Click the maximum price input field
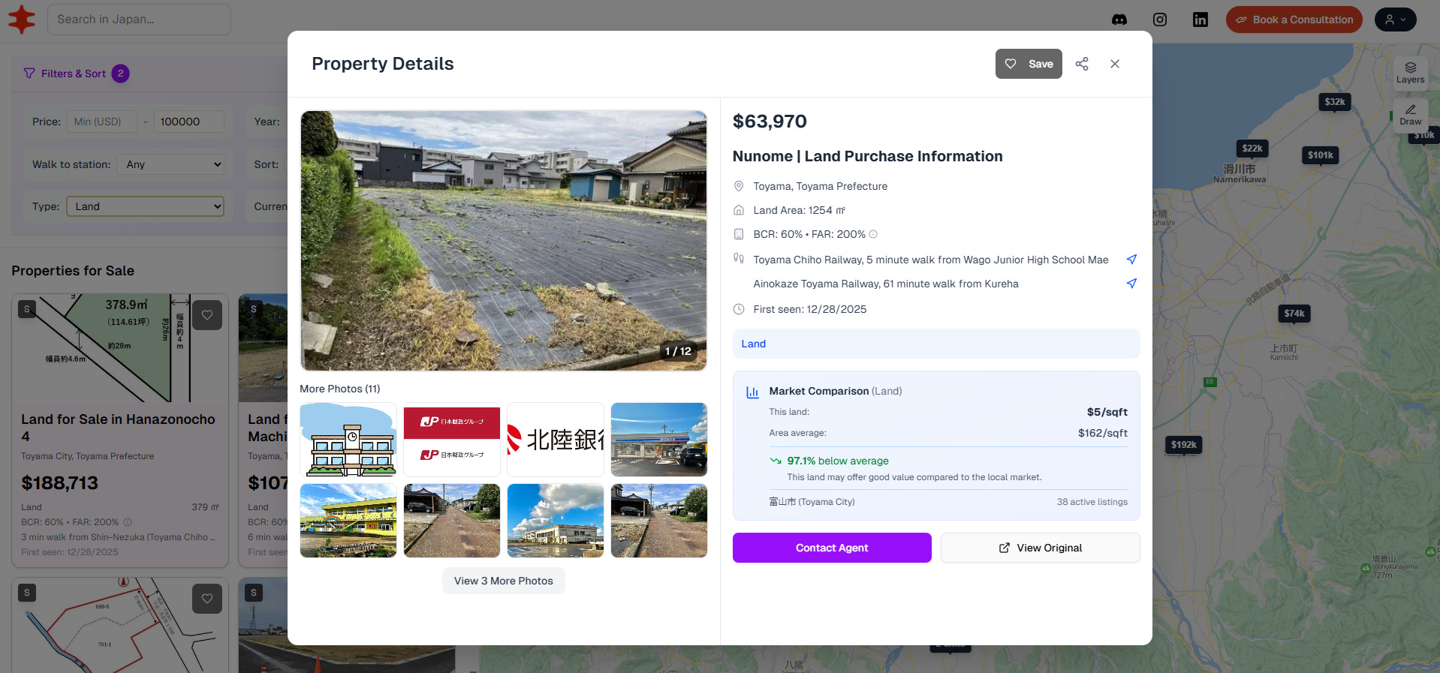1440x673 pixels. point(188,121)
